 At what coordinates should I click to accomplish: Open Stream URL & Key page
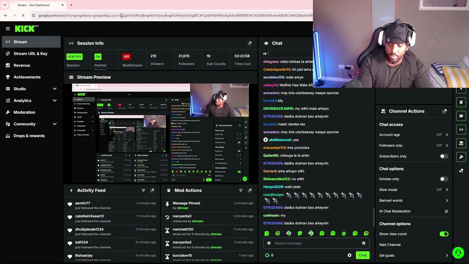click(x=31, y=54)
